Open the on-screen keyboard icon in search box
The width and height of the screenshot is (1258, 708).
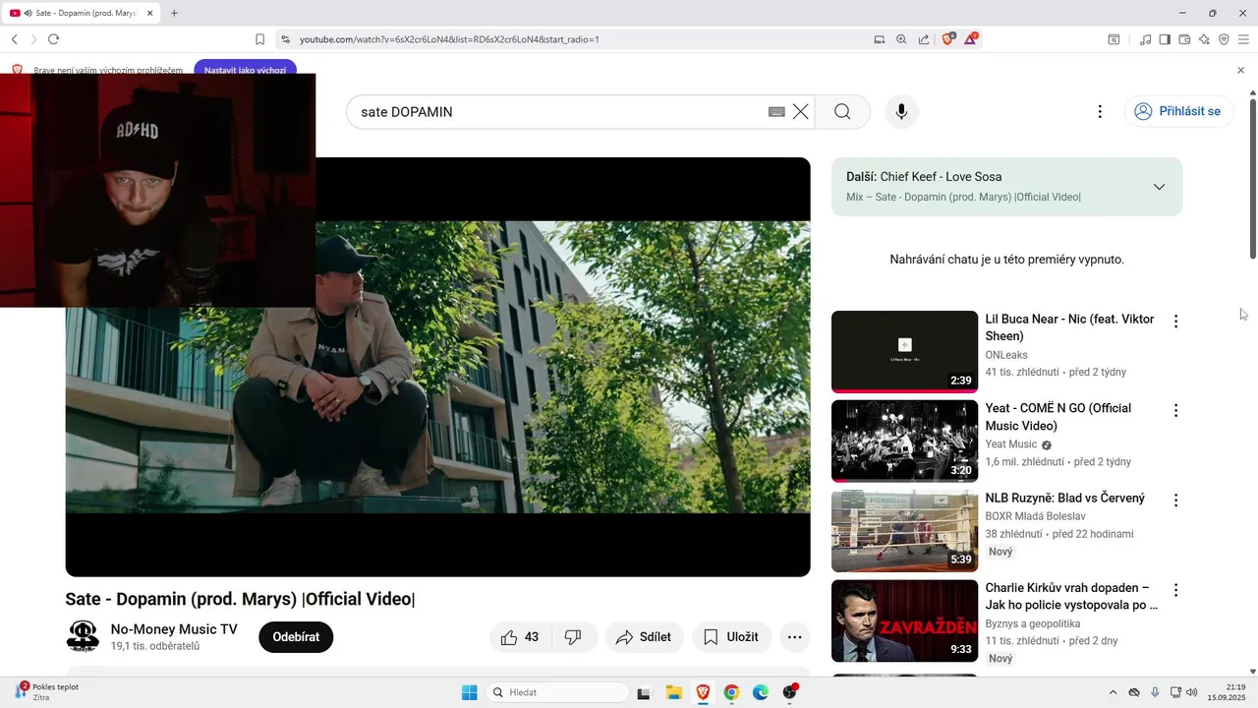click(x=776, y=112)
